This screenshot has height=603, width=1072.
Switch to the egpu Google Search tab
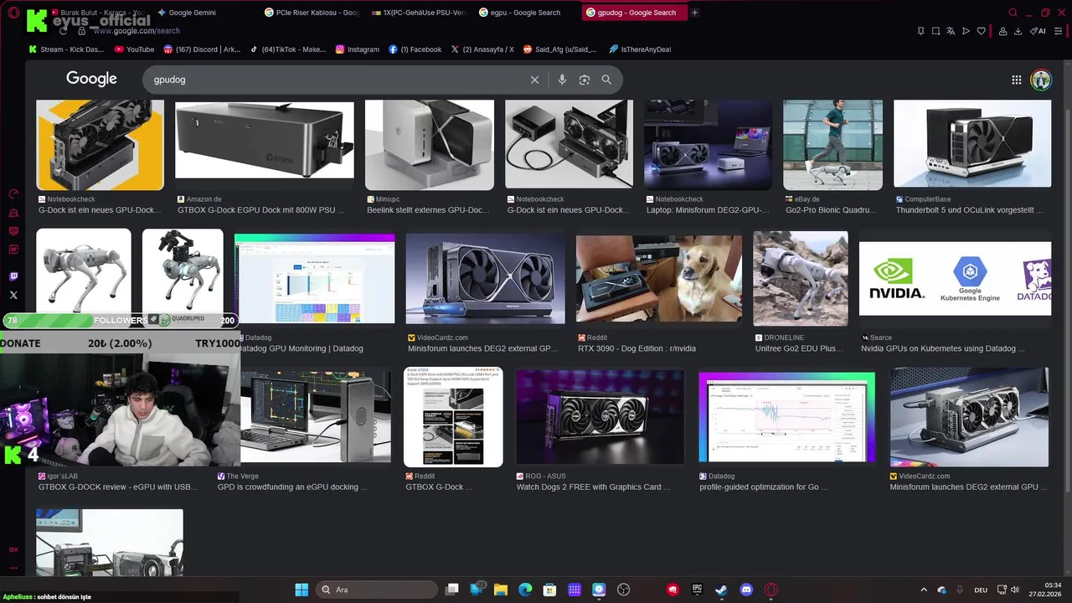(526, 13)
